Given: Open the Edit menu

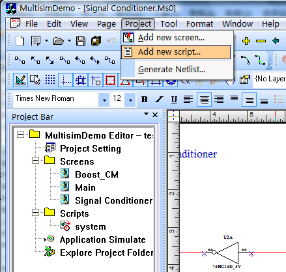Looking at the screenshot, I should [x=54, y=23].
